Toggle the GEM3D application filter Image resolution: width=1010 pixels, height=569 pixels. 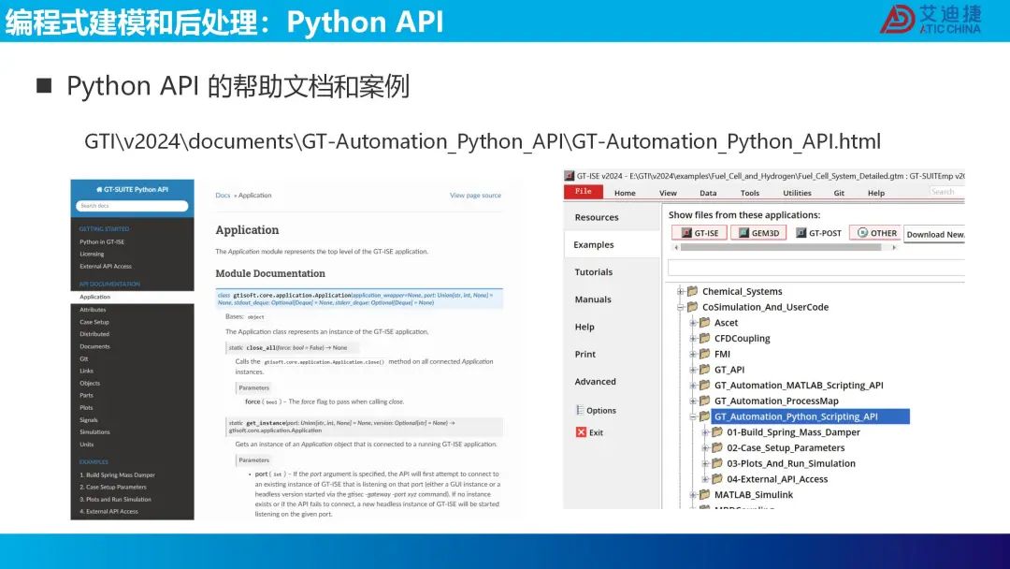pyautogui.click(x=758, y=233)
